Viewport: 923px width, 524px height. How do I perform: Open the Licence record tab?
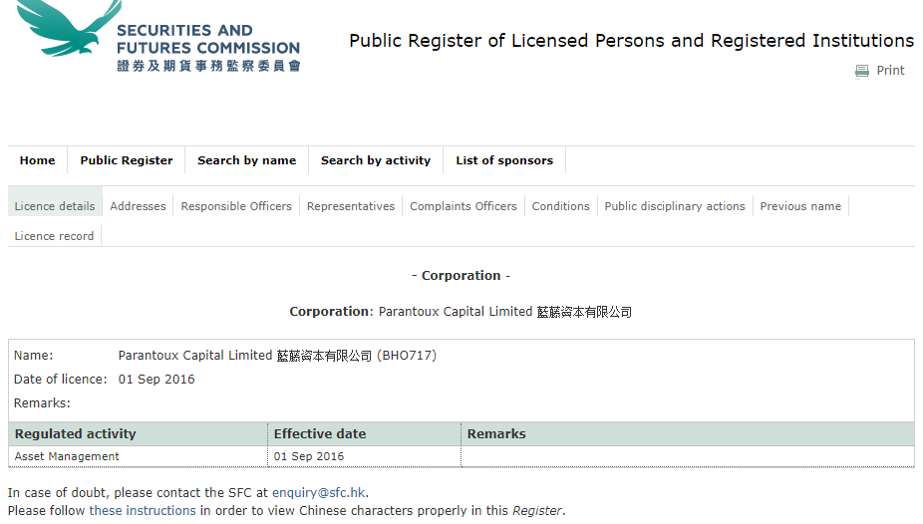(54, 236)
